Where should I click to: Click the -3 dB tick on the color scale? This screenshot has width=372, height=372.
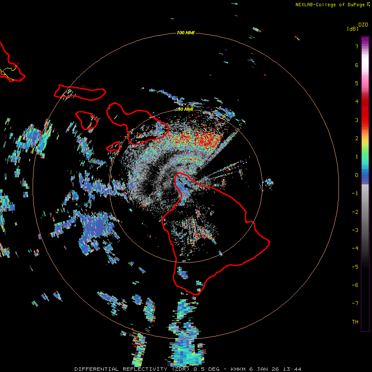(355, 230)
